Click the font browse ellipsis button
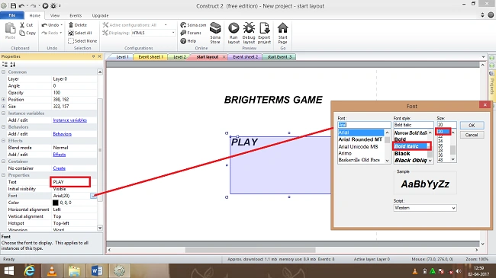Screen dimensions: 496x278 pos(93,196)
